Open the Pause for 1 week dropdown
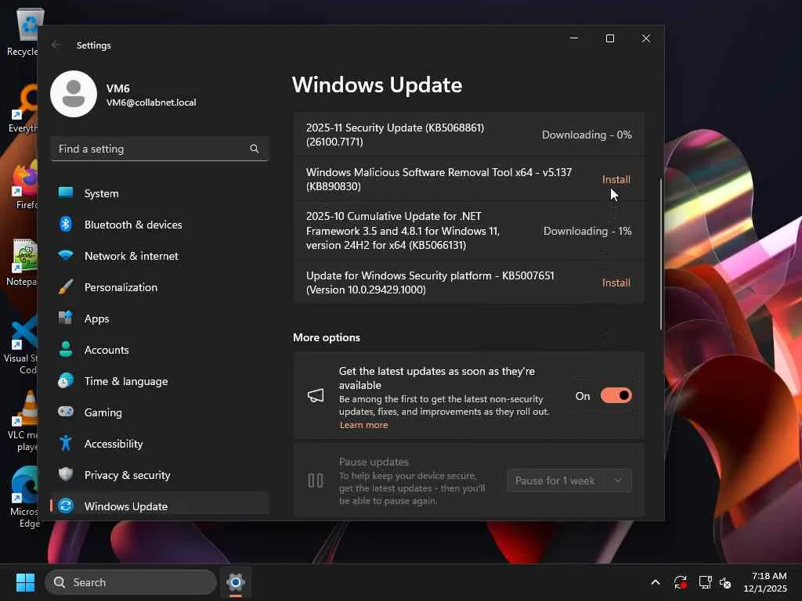The image size is (802, 601). (x=569, y=480)
